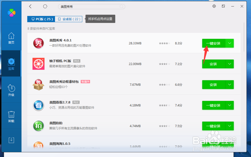Viewport: 251px width, 157px height.
Task: Click the 找手机应用点这里 tooltip
Action: pyautogui.click(x=100, y=19)
